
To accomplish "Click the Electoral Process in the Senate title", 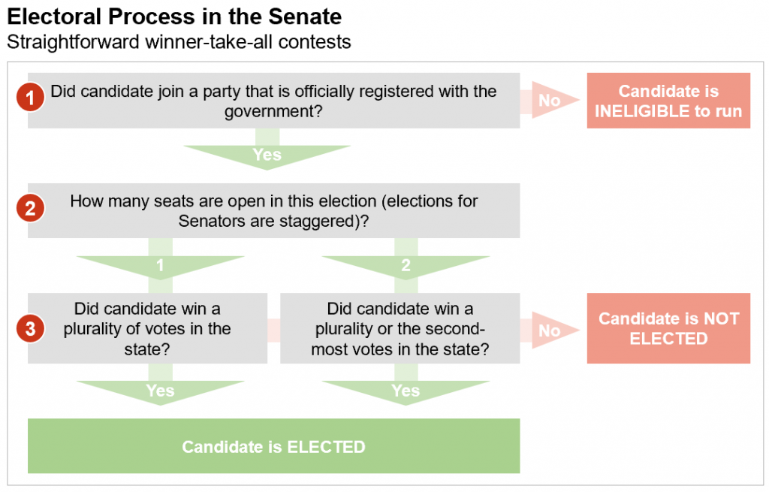I will 174,17.
